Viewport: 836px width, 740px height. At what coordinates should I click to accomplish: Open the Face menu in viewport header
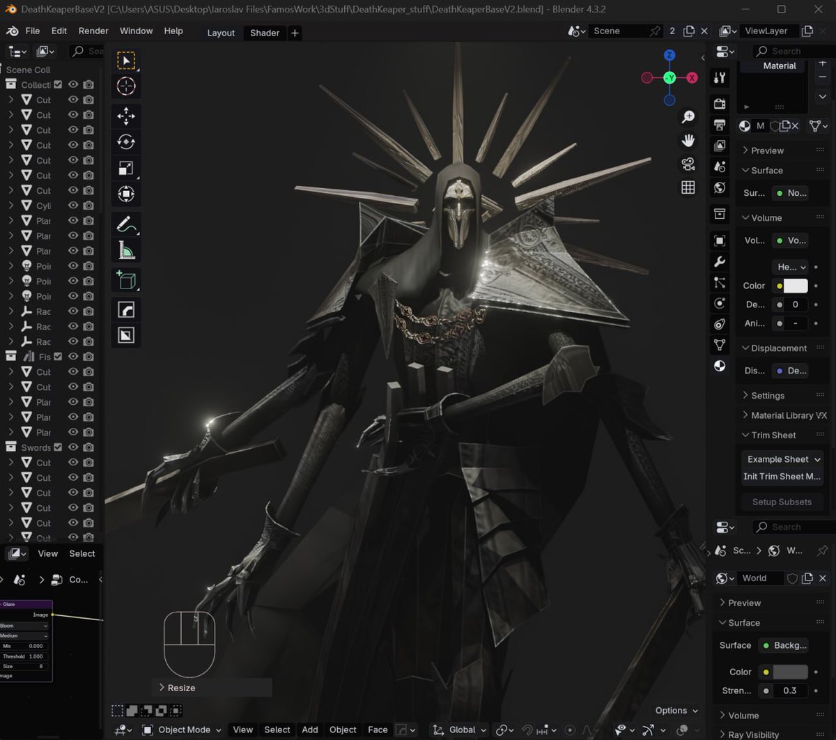pos(378,730)
